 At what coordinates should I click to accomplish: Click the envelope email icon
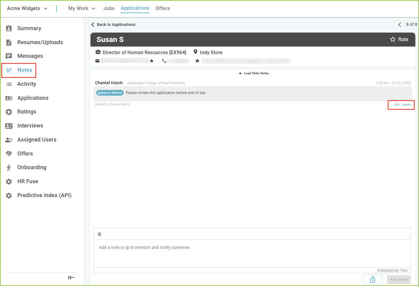click(97, 61)
